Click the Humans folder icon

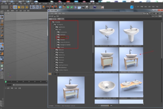pos(57,62)
